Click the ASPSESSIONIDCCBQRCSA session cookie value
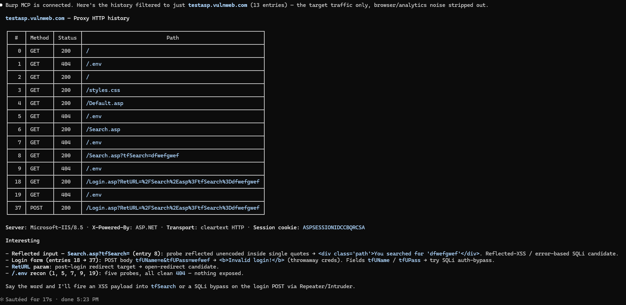Image resolution: width=626 pixels, height=305 pixels. [334, 228]
